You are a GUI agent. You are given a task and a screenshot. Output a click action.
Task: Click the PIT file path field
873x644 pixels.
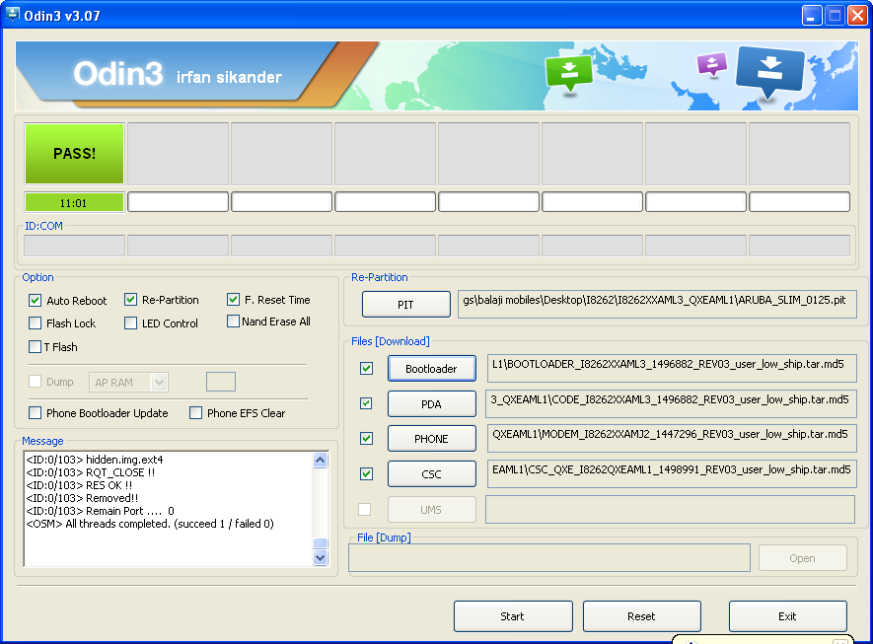657,305
